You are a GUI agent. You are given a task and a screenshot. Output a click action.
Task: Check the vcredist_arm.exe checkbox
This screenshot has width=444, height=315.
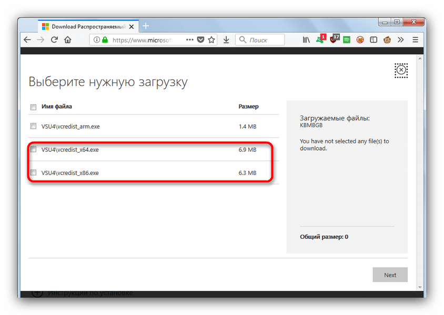34,126
